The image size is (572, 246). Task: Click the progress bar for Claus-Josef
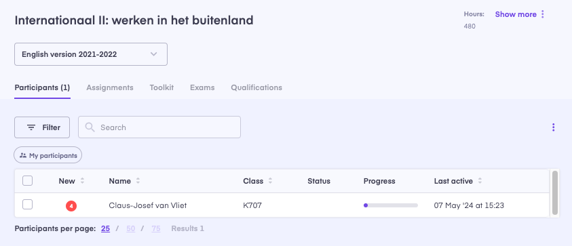(391, 205)
